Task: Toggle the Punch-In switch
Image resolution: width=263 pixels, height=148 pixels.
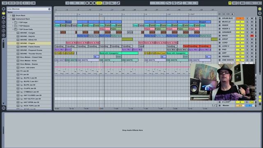Action: 168,3
